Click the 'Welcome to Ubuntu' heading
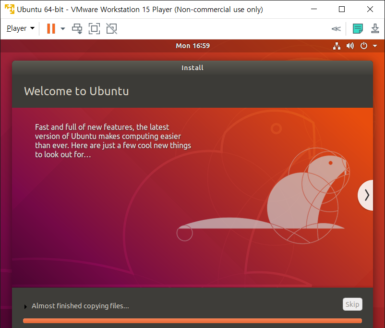The image size is (385, 328). click(76, 91)
